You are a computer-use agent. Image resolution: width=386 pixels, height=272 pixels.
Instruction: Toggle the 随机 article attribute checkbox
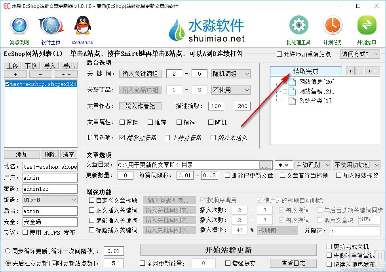211,122
